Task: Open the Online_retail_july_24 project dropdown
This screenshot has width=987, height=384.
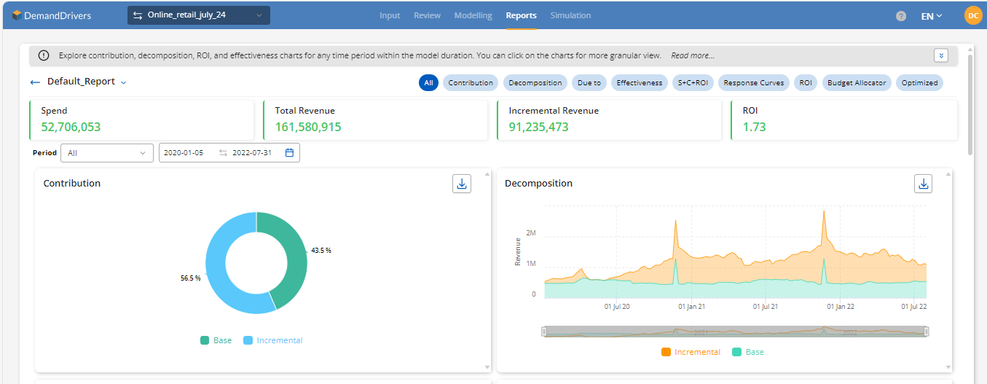Action: pos(198,15)
